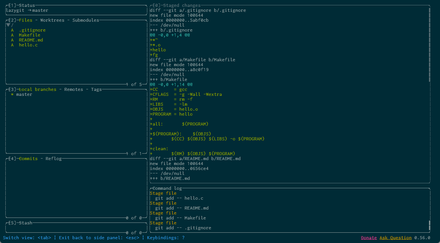Image resolution: width=440 pixels, height=243 pixels.
Task: Select the master branch entry
Action: click(24, 94)
